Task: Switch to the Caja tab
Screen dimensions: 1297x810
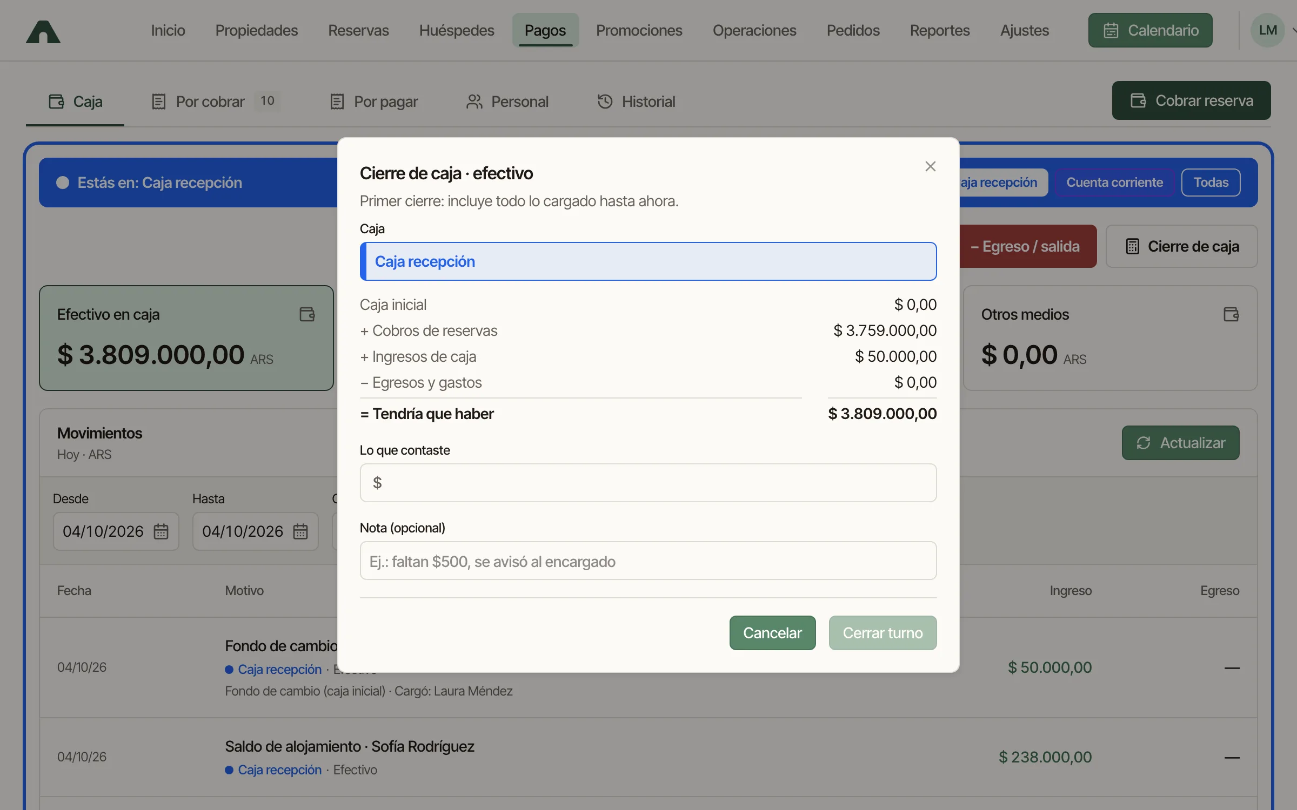Action: point(75,102)
